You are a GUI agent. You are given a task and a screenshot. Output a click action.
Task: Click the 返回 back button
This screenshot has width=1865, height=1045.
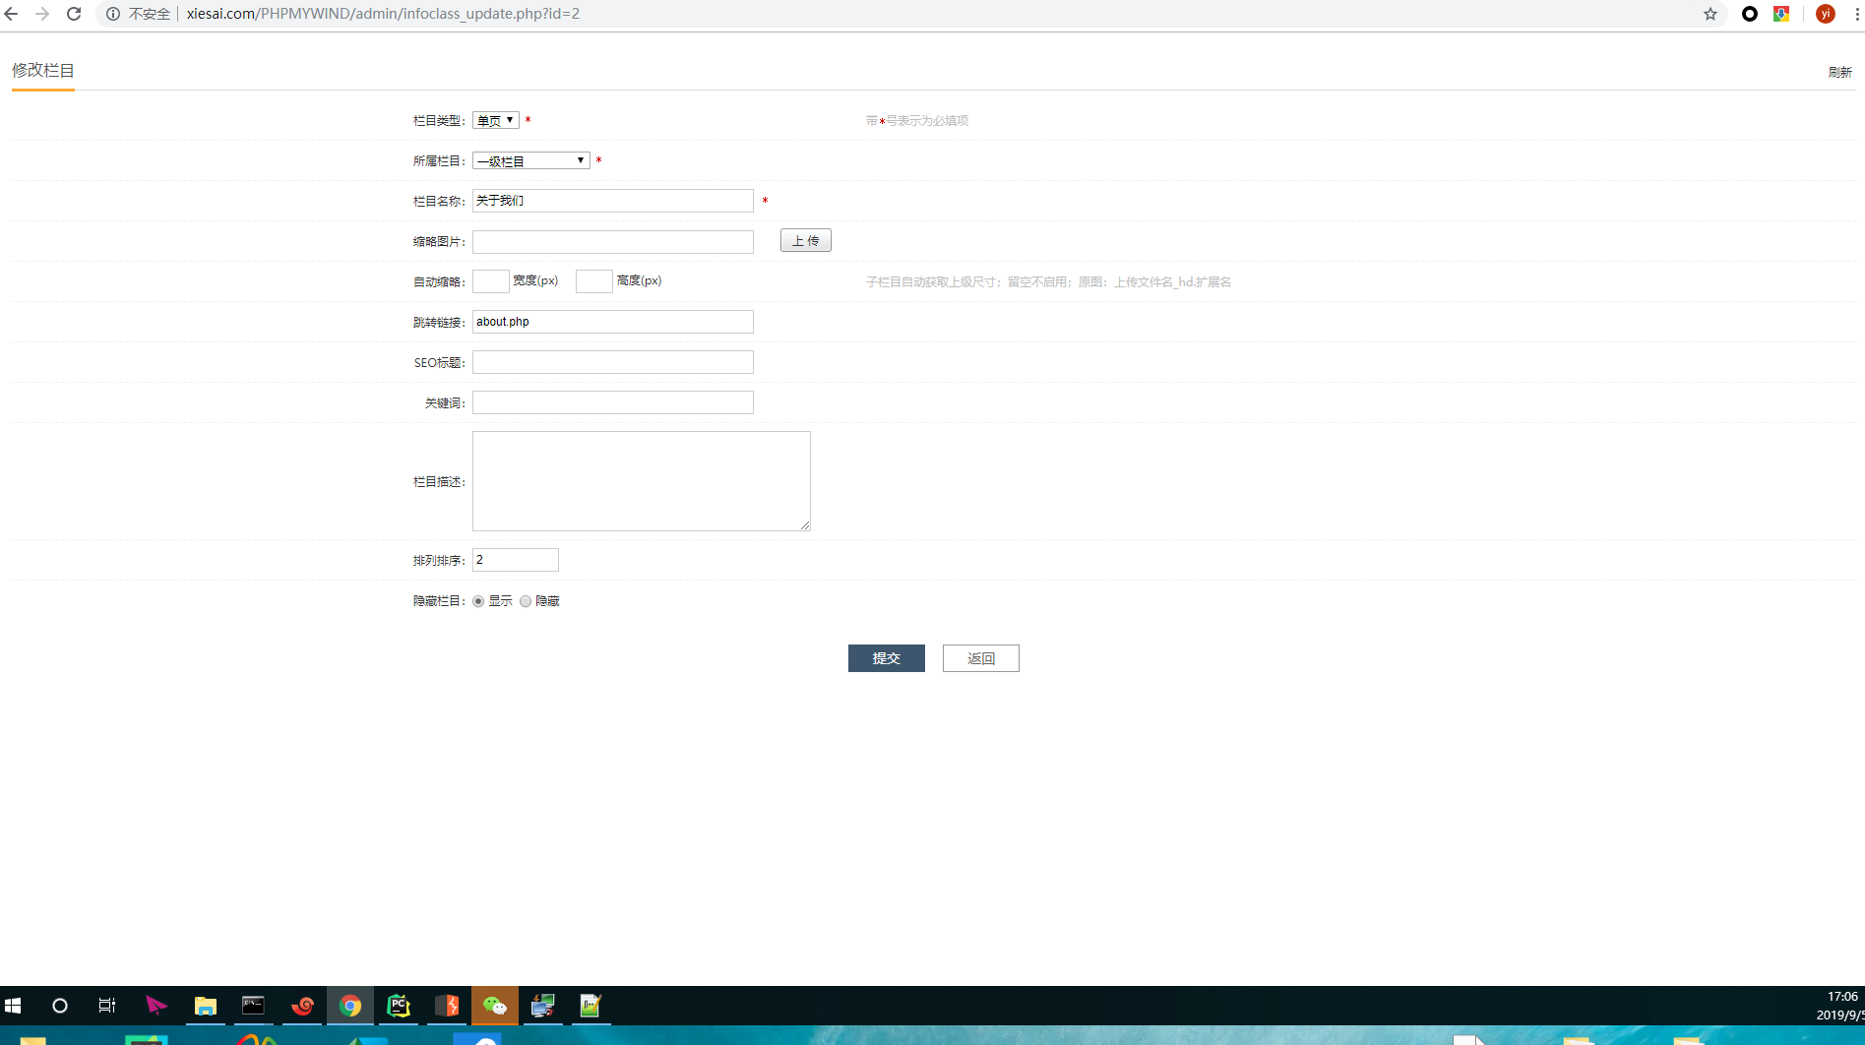pos(981,658)
